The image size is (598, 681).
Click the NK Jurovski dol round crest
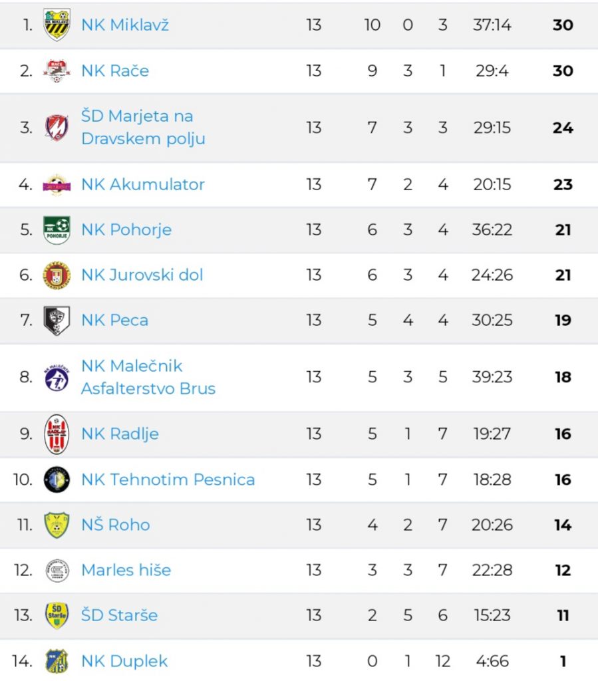click(x=57, y=275)
